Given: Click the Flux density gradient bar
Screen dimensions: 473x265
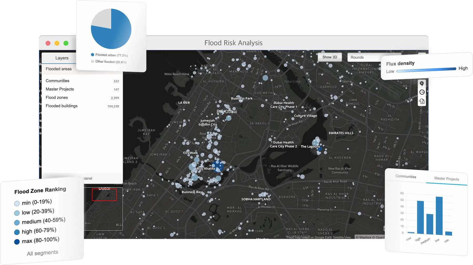Looking at the screenshot, I should pos(426,70).
